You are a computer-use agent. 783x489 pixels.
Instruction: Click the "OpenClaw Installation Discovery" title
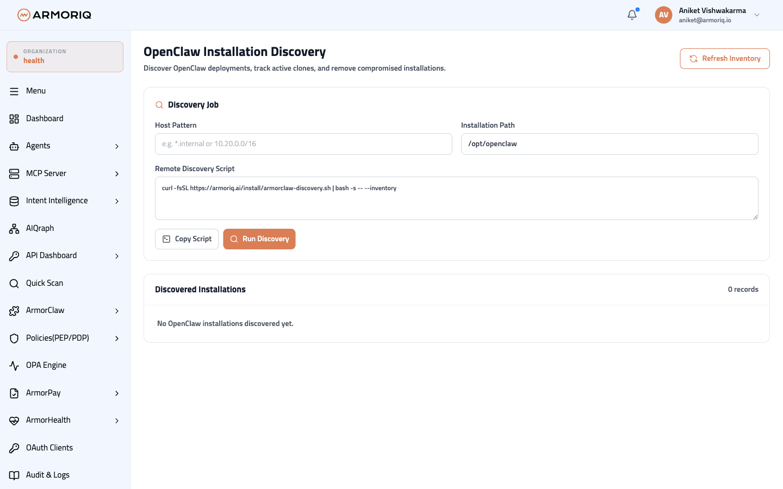[x=235, y=52]
